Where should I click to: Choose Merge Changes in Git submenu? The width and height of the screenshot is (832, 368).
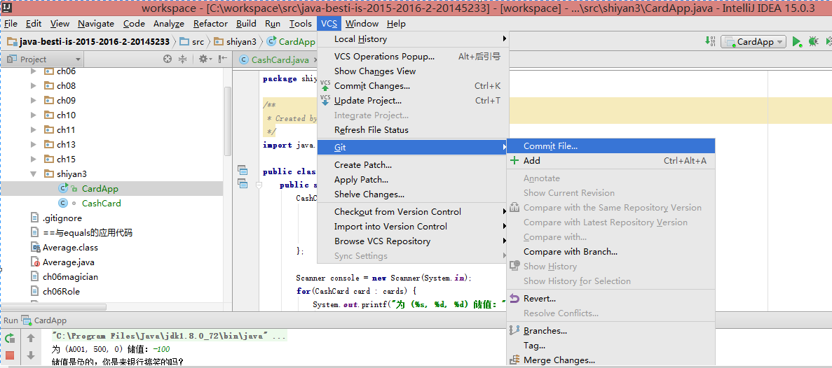(611, 360)
